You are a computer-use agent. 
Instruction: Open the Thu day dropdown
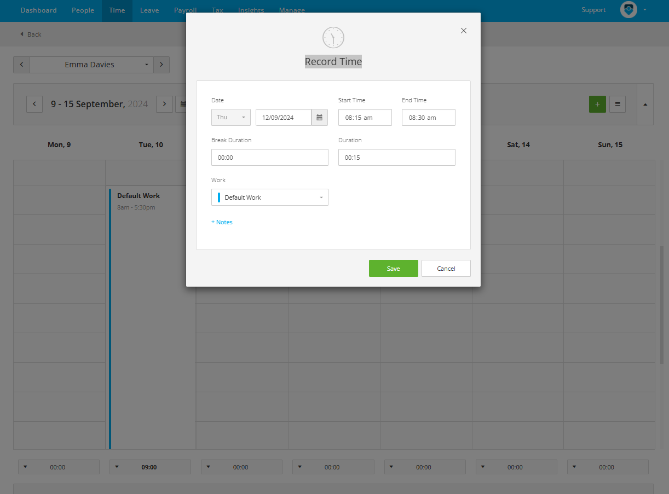click(x=230, y=117)
